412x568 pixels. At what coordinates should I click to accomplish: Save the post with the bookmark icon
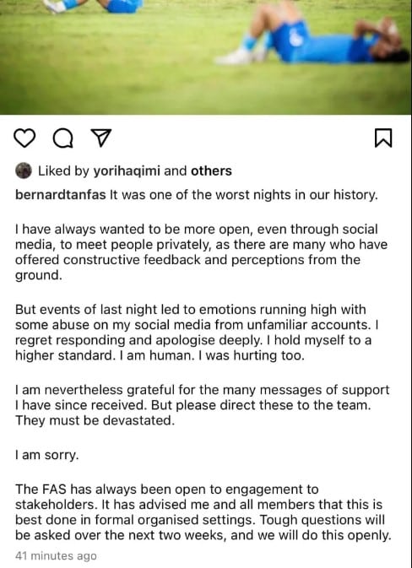383,138
